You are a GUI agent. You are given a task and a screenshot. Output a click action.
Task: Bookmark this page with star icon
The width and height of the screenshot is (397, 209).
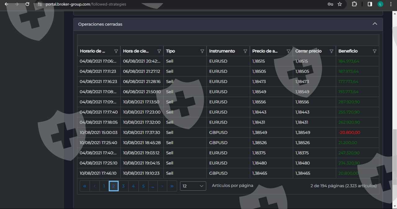[340, 4]
